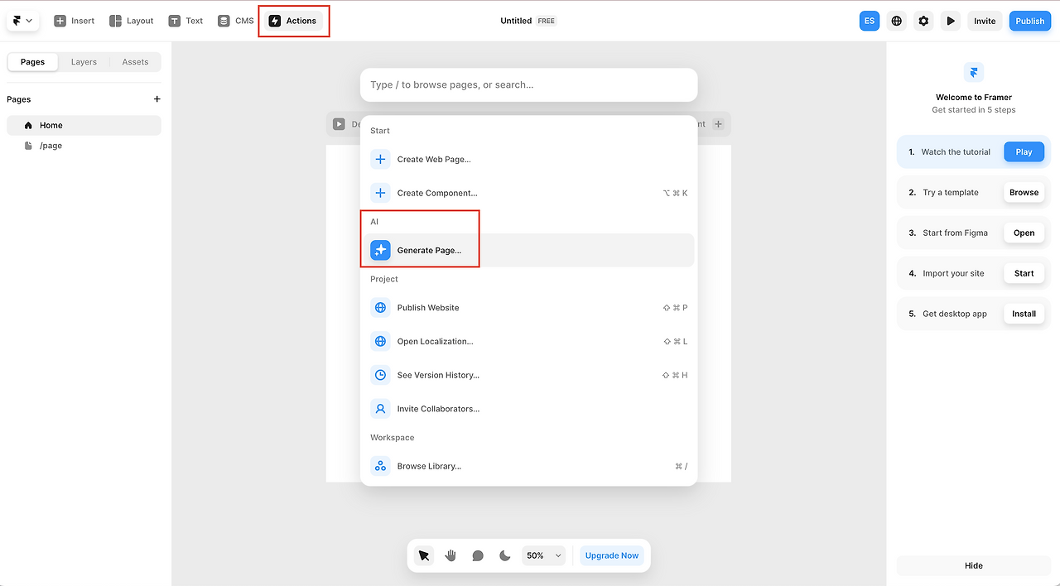Viewport: 1060px width, 586px height.
Task: Click the canvas breakpoint play icon
Action: pos(339,124)
